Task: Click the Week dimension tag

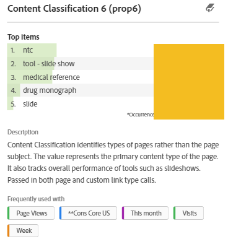Action: [x=23, y=230]
